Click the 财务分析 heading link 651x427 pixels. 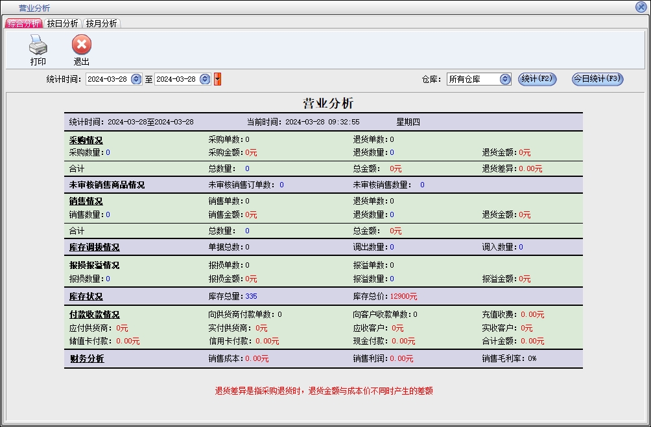86,359
